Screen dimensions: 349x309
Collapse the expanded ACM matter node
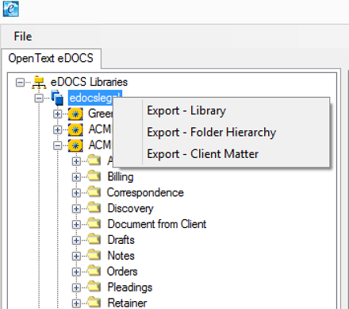pos(57,145)
